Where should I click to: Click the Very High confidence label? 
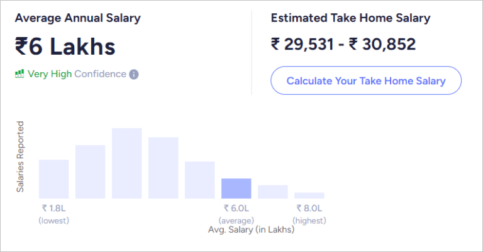(x=50, y=74)
